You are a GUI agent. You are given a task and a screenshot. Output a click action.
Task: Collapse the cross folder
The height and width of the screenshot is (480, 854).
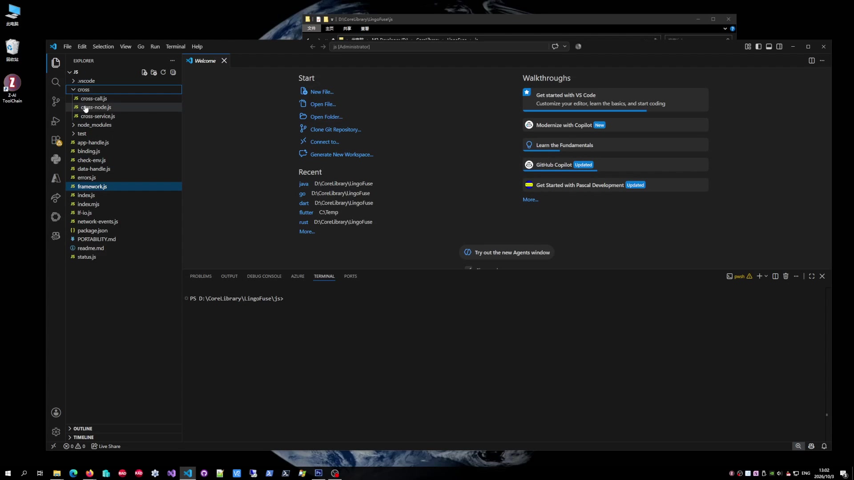[124, 89]
